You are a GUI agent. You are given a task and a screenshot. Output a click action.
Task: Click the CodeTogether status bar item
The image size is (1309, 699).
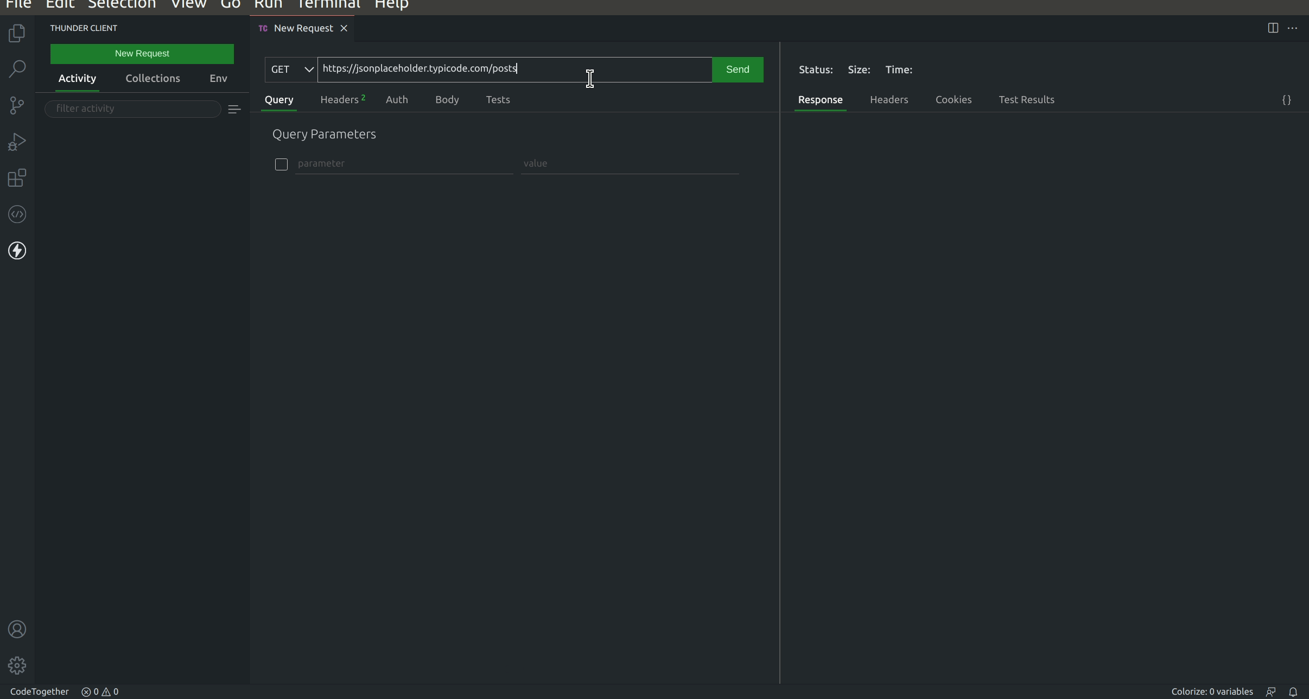pyautogui.click(x=40, y=692)
